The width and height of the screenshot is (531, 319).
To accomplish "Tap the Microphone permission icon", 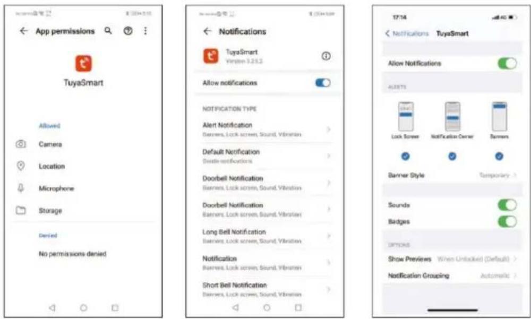I will 21,188.
